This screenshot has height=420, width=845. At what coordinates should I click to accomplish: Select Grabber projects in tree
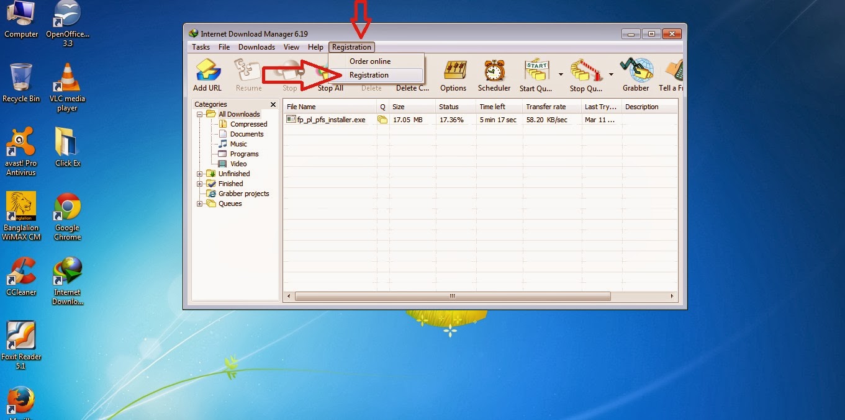(x=243, y=194)
